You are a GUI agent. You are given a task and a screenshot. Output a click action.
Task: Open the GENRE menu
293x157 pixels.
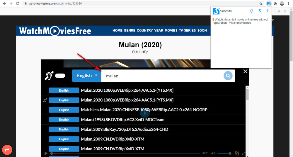[x=130, y=31]
